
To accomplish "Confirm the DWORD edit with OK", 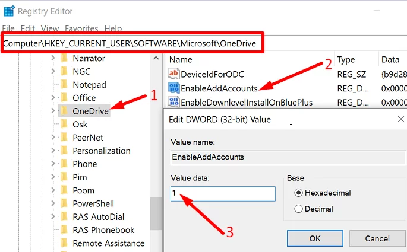I will coord(315,238).
